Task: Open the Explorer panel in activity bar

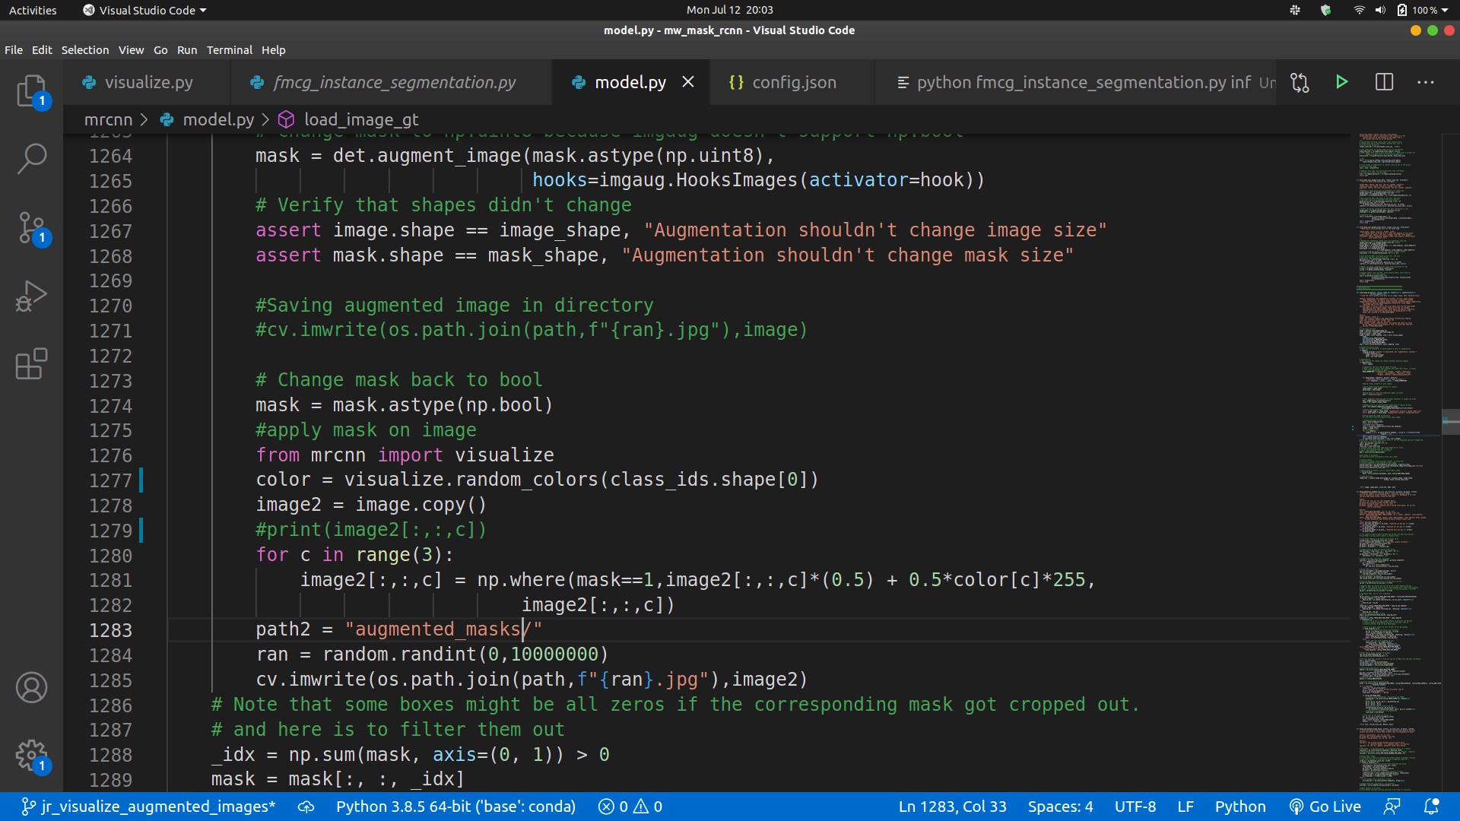Action: [x=31, y=91]
